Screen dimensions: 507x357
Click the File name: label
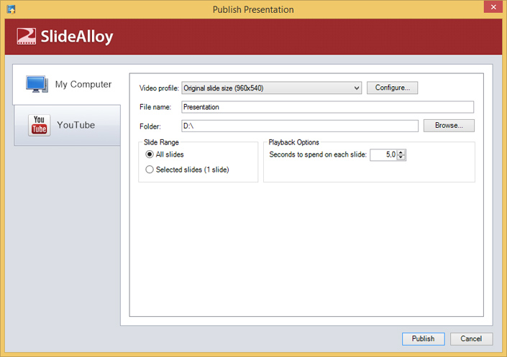pos(155,107)
